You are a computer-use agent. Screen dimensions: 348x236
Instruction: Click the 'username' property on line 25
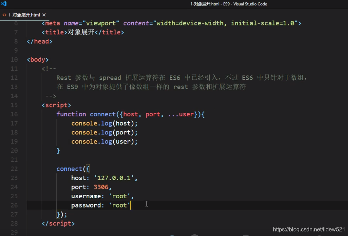86,196
